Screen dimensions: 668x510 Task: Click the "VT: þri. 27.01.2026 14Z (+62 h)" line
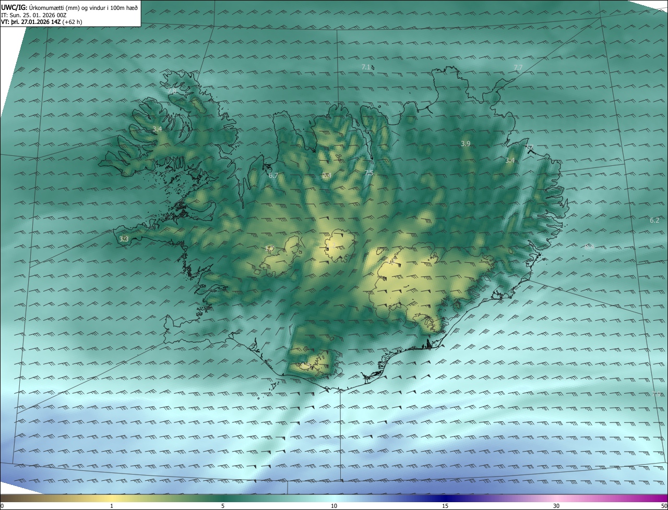coord(41,22)
